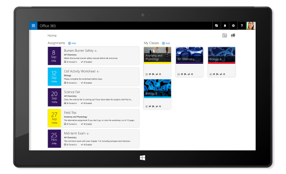This screenshot has height=174, width=286.
Task: Click the attachment icon beside Cell Activity Worksheet
Action: 98,71
